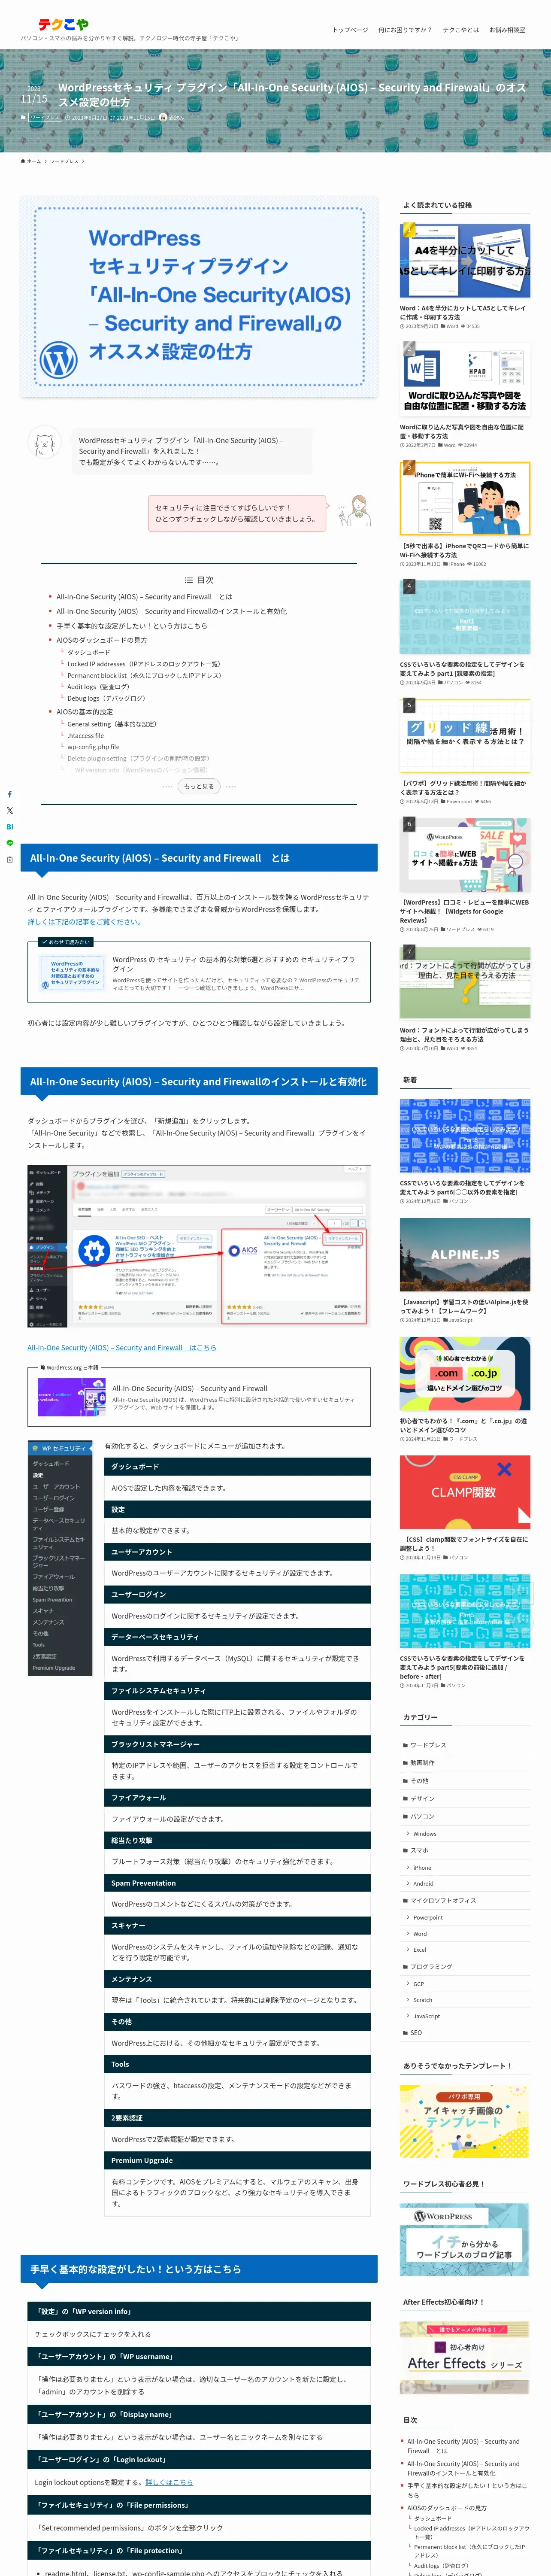Screen dimensions: 551x2576
Task: Click the author avatar icon in header
Action: 163,117
